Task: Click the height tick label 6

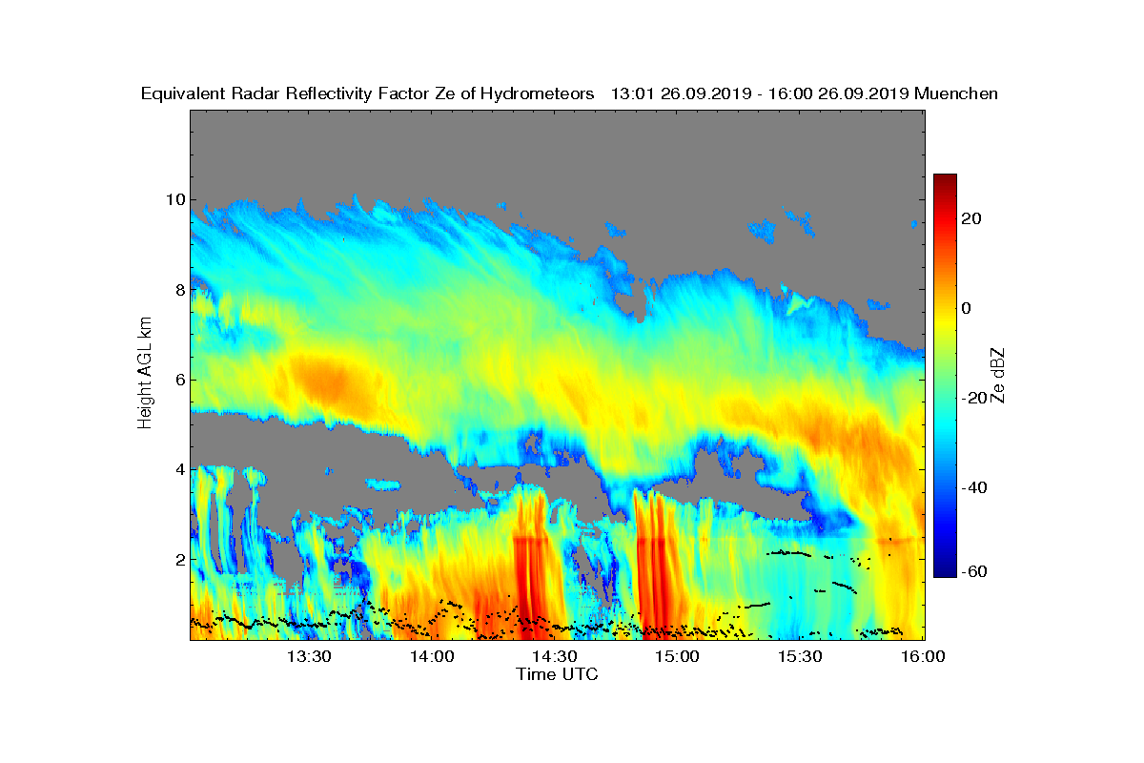Action: pyautogui.click(x=178, y=380)
